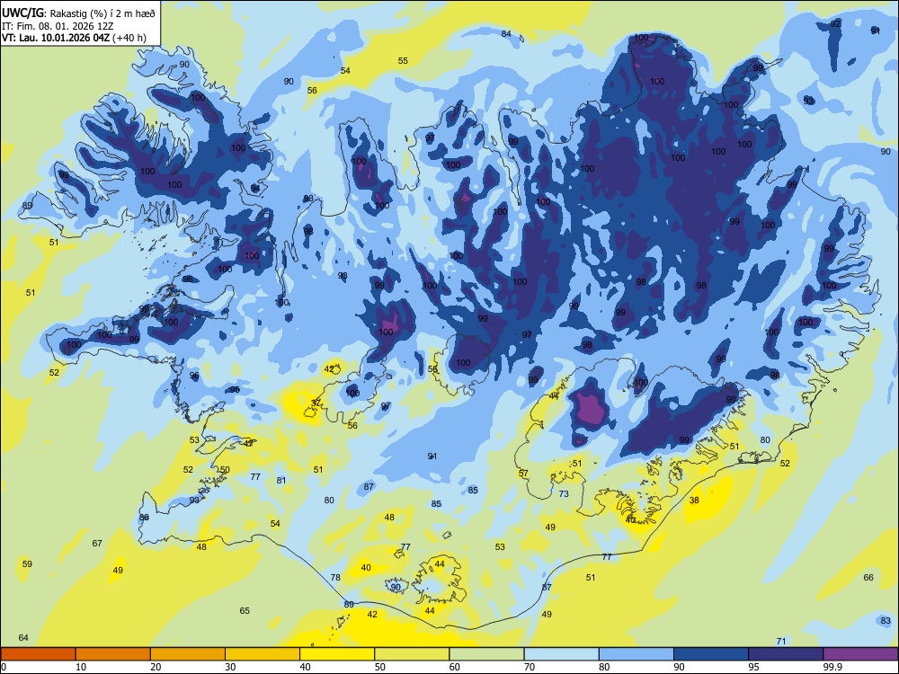Click the humidity value 59 over the southwest sea
Screen dimensions: 899x674
coord(28,564)
